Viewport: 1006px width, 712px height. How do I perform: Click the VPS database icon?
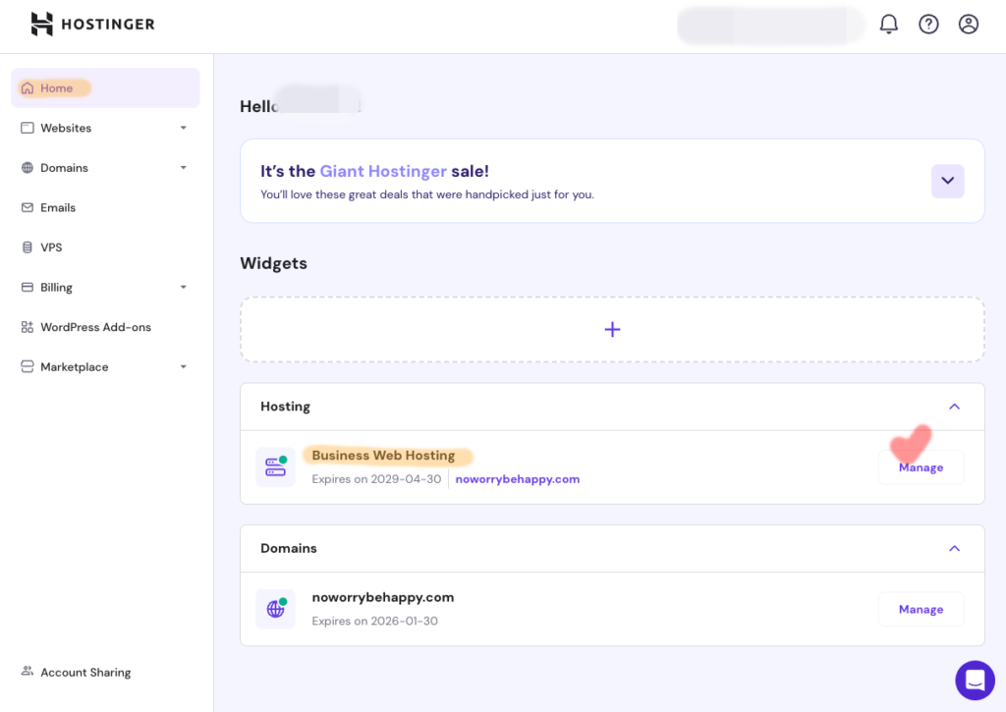click(27, 247)
